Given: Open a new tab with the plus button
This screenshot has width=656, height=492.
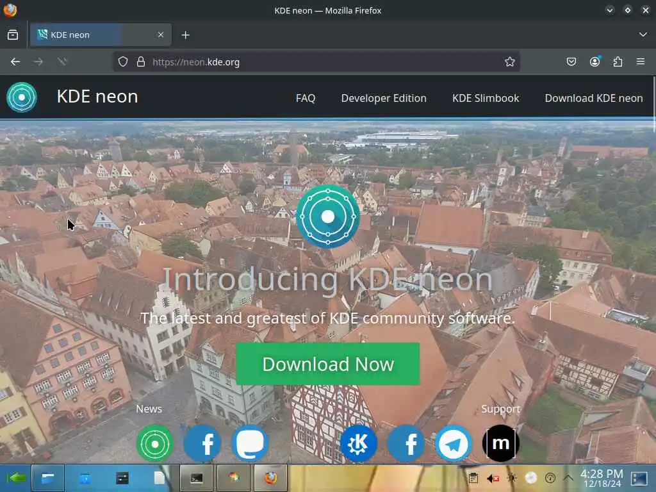Looking at the screenshot, I should click(x=186, y=35).
